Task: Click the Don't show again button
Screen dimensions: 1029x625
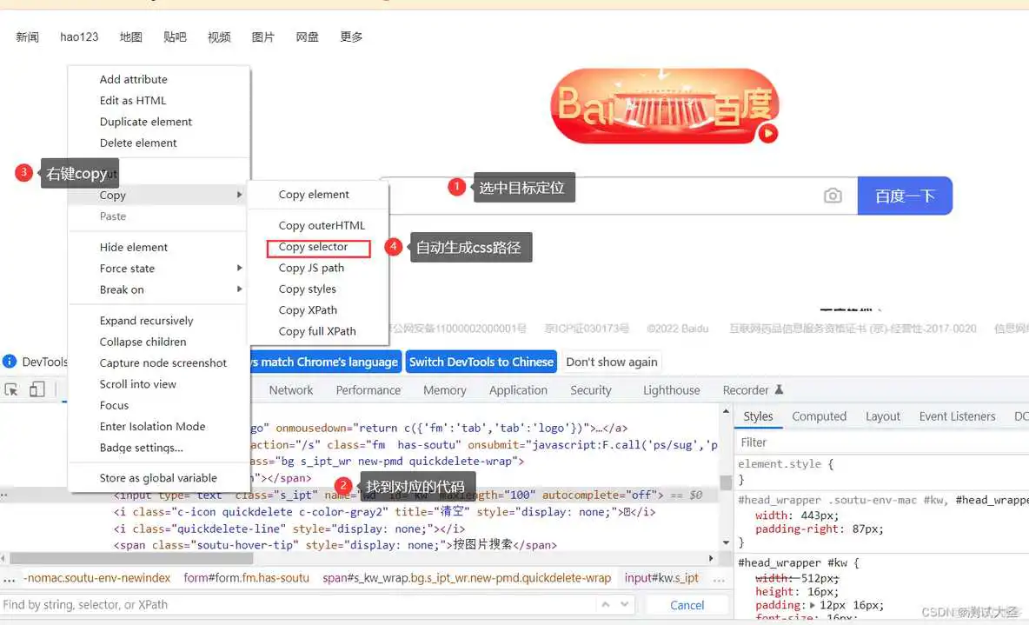Action: point(611,362)
